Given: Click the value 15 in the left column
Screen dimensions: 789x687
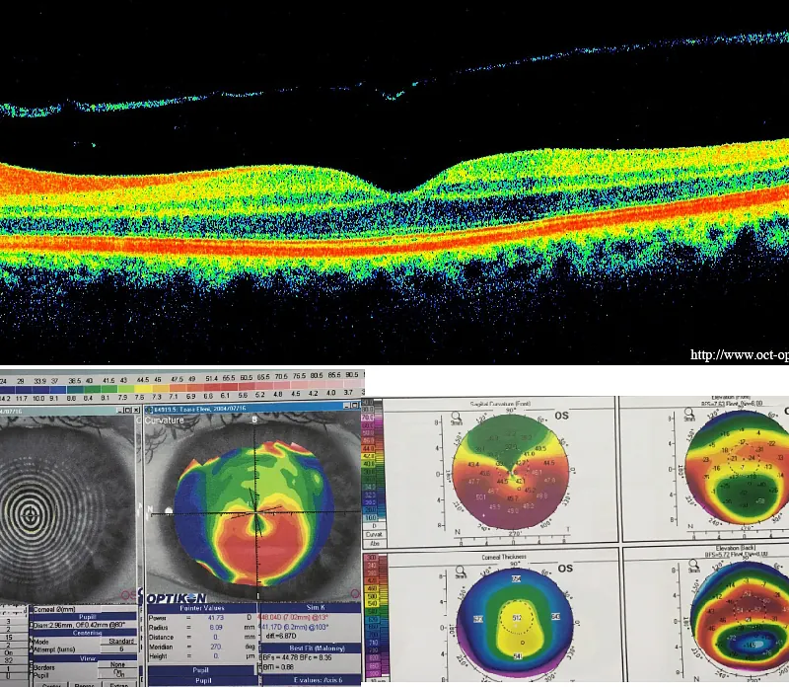Looking at the screenshot, I should tap(9, 637).
